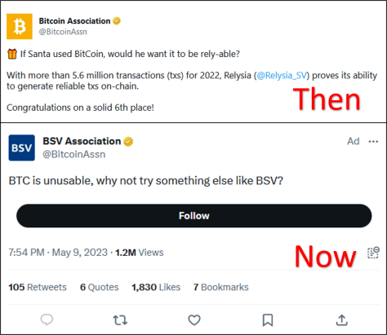387x335 pixels.
Task: Click the @BitcoinAssn handle under Bitcoin Association
Action: pyautogui.click(x=63, y=32)
